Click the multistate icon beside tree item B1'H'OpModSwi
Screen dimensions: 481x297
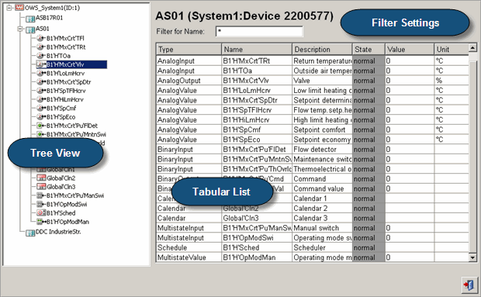(x=41, y=204)
